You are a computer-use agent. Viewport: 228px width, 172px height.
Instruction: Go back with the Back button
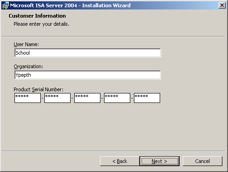[x=120, y=161]
